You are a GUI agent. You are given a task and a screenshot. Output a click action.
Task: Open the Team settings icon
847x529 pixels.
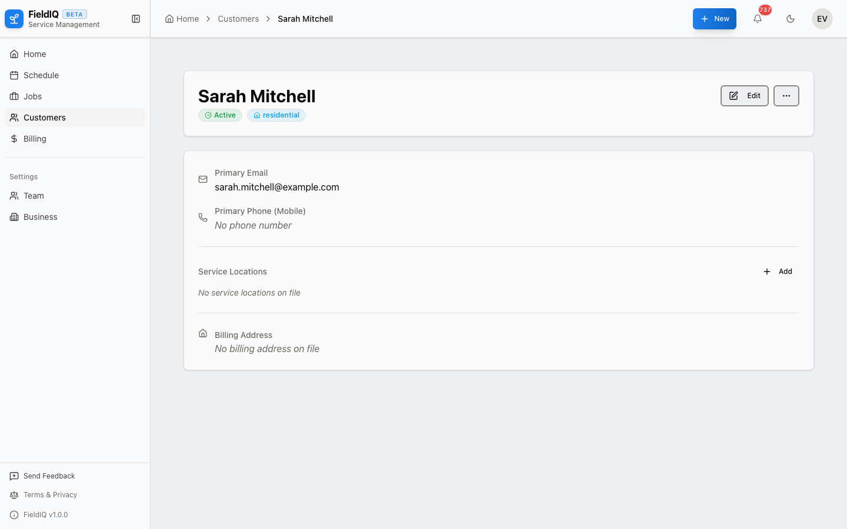[x=14, y=196]
